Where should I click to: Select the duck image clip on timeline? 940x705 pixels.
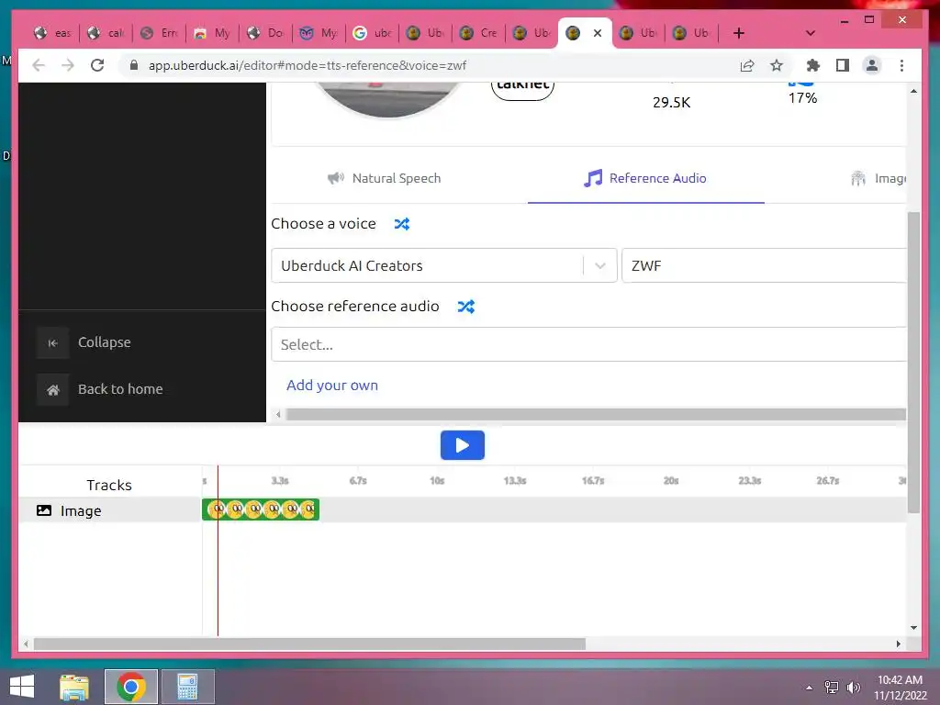tap(261, 509)
